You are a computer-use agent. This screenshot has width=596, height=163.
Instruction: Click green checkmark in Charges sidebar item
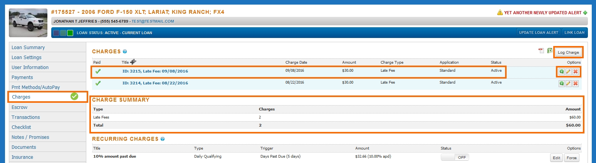(74, 97)
